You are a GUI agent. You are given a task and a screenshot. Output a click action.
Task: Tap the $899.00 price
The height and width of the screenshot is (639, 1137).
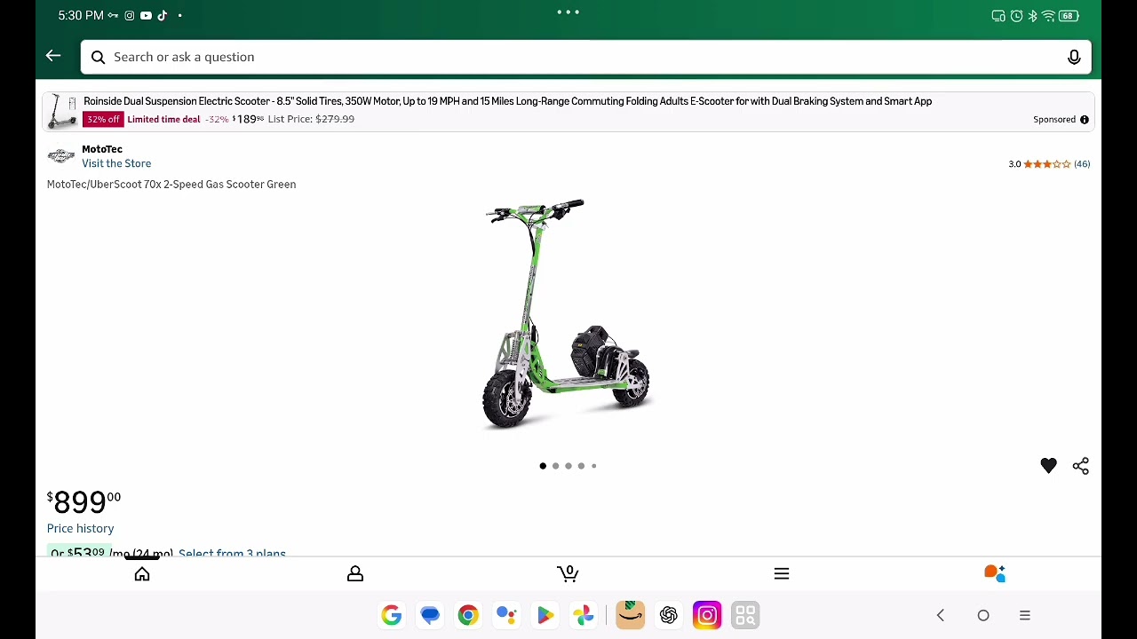83,501
